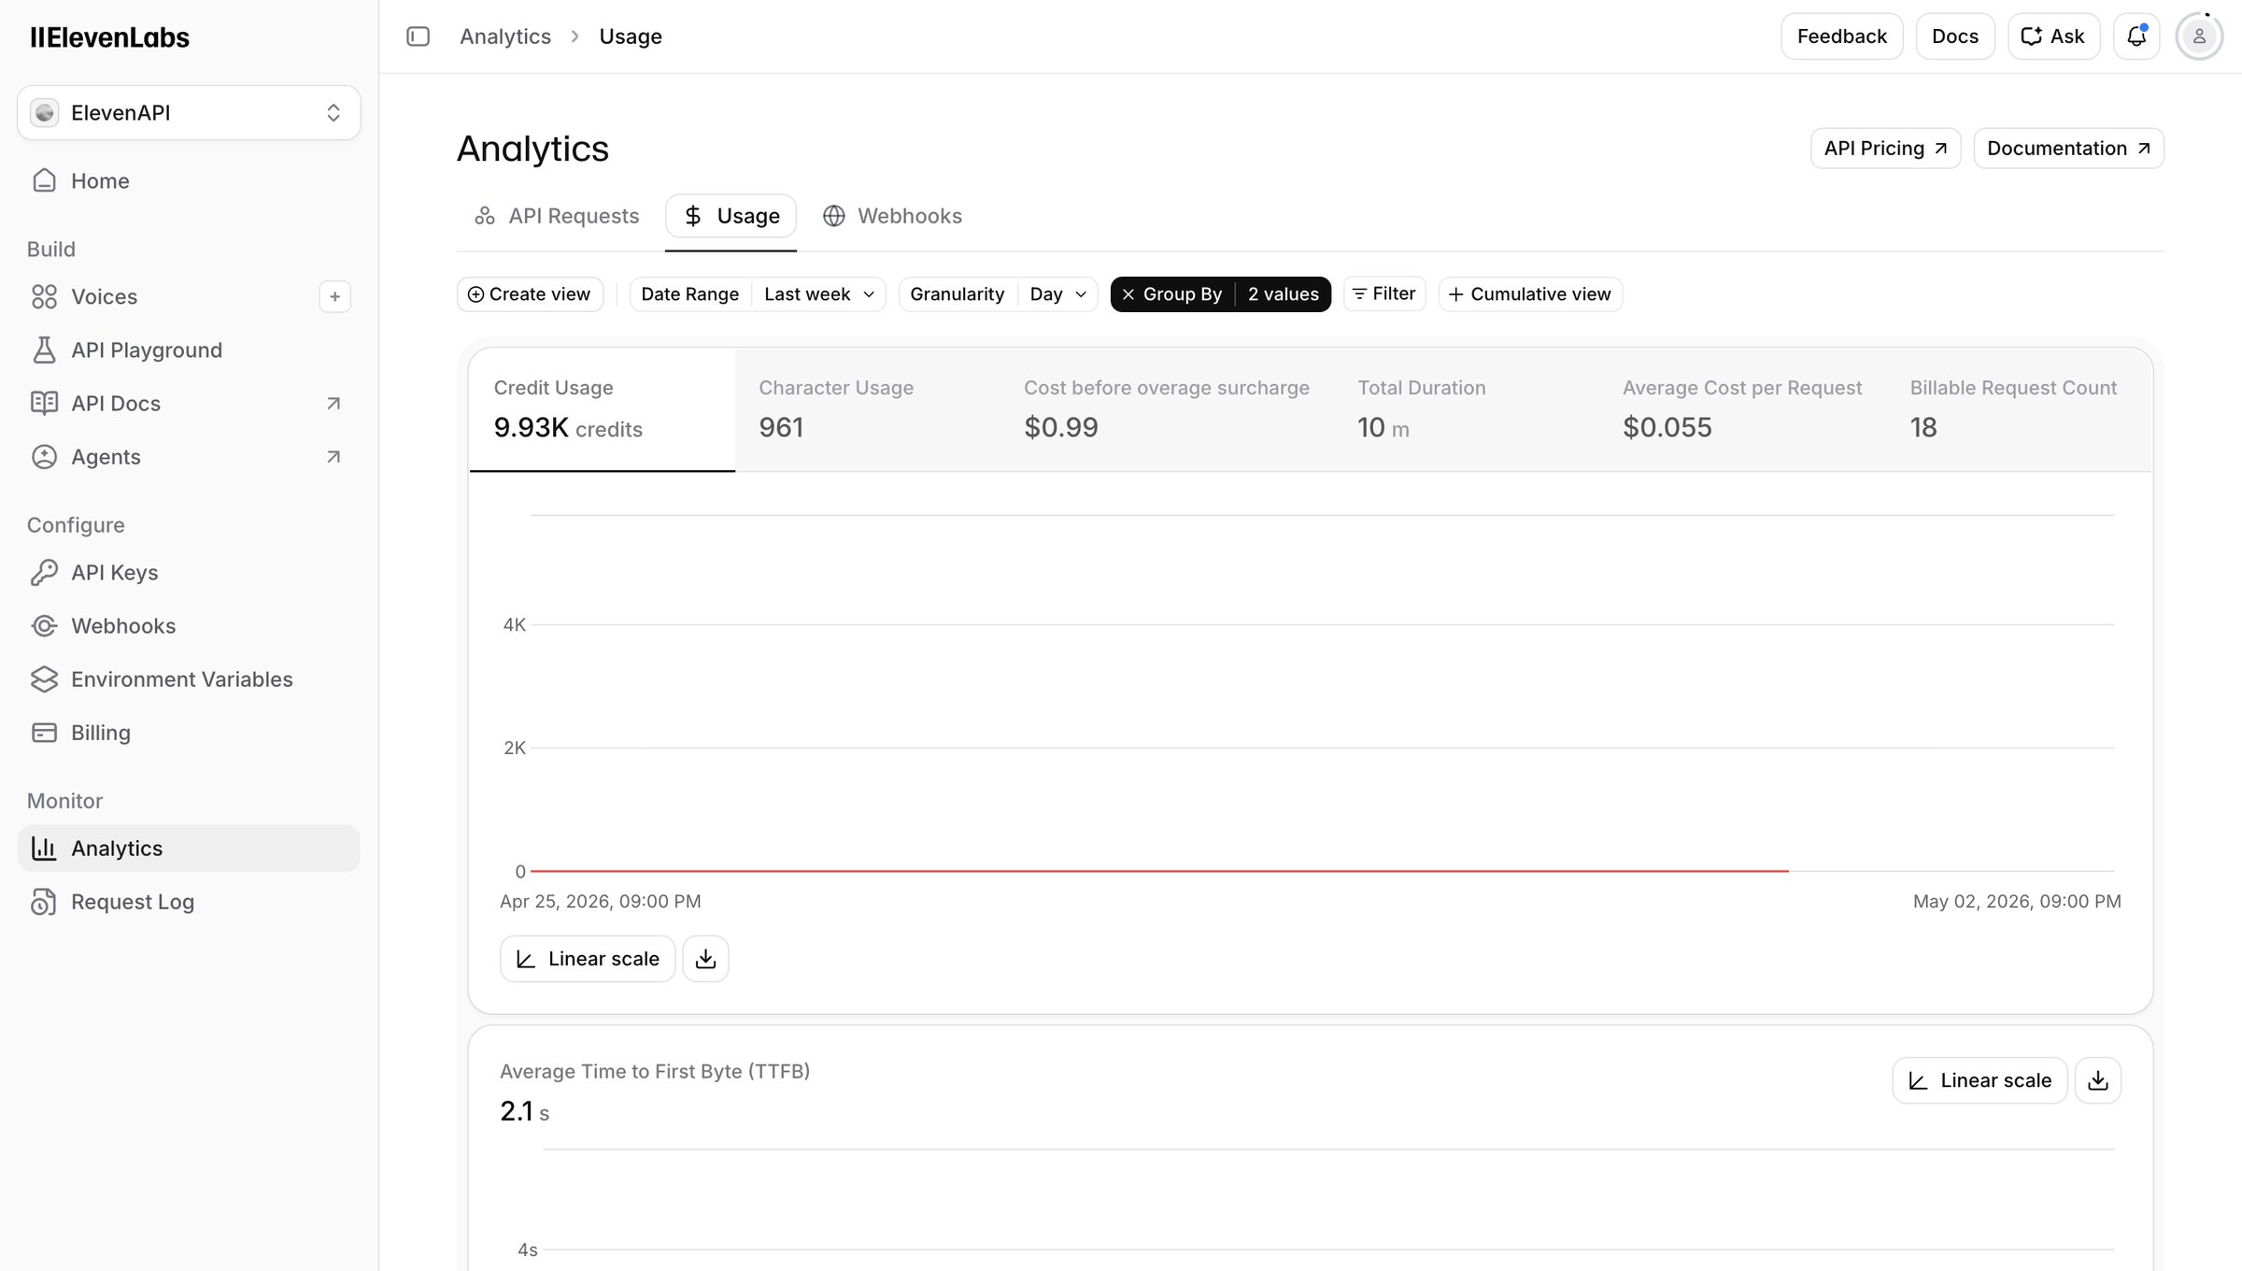This screenshot has height=1271, width=2242.
Task: Click Create view button
Action: click(x=530, y=294)
